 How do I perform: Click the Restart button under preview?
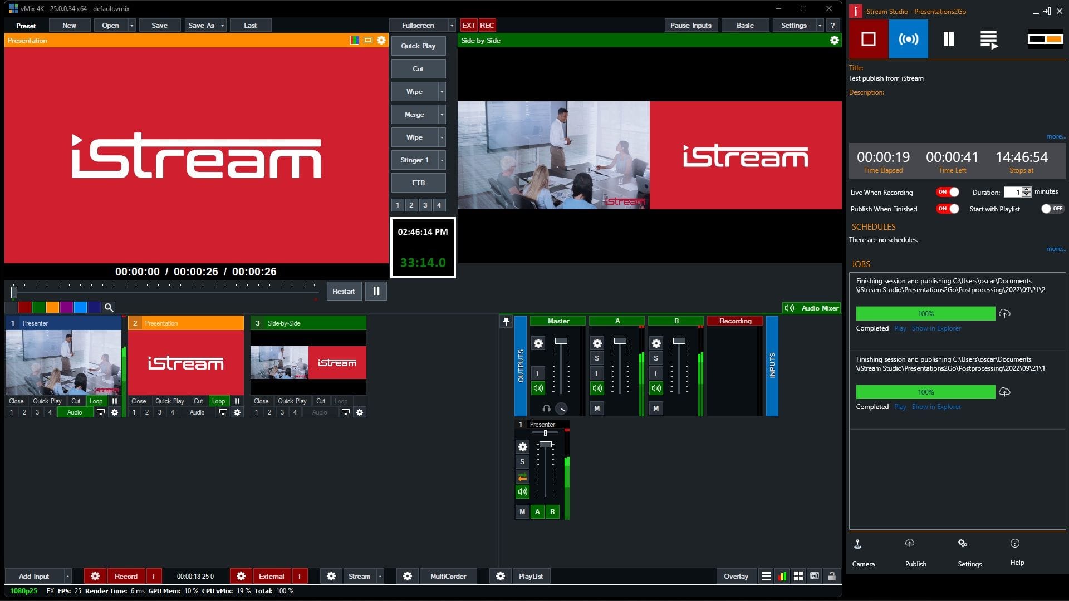coord(343,291)
